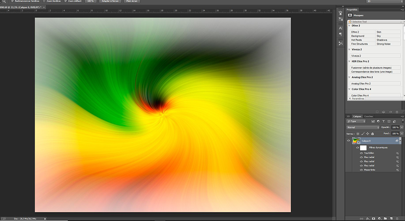Hide Calque 0 layer visibility
The image size is (405, 221).
[348, 141]
